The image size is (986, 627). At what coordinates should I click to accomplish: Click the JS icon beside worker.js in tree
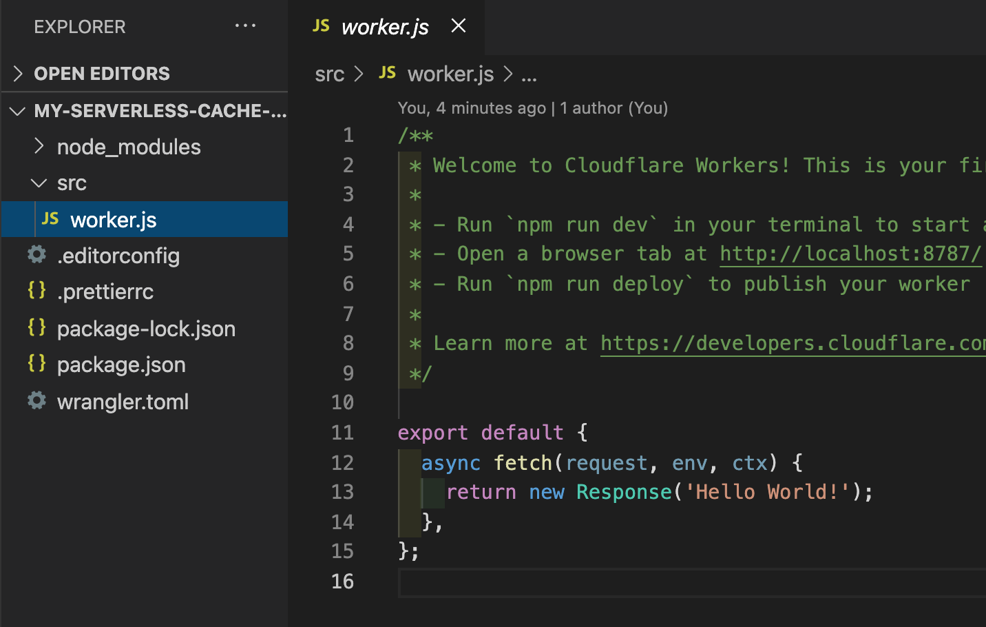click(x=50, y=219)
